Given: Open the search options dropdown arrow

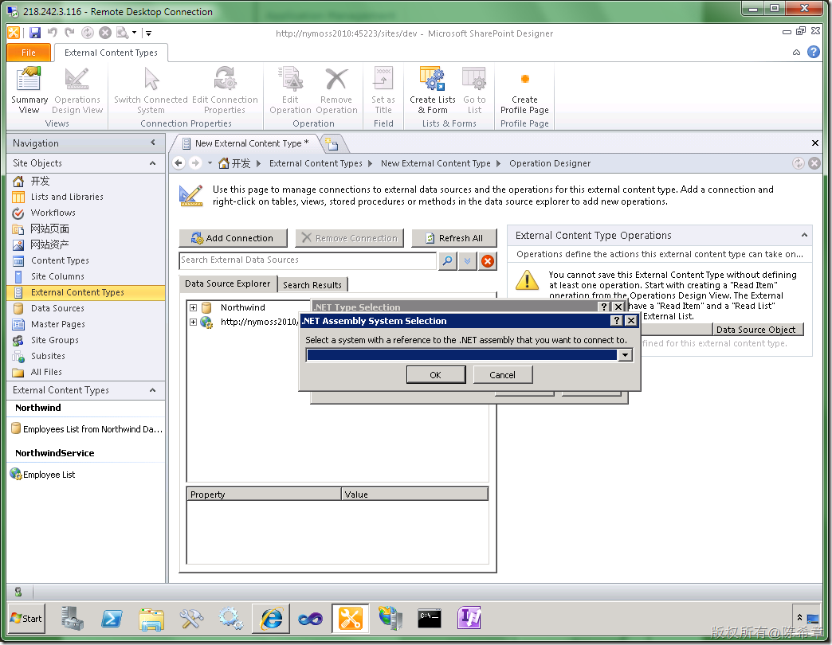Looking at the screenshot, I should [467, 260].
